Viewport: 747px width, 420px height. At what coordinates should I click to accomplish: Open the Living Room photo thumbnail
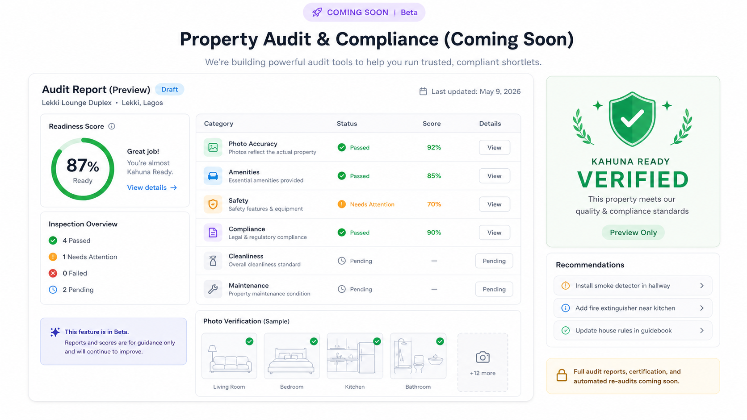click(x=229, y=356)
